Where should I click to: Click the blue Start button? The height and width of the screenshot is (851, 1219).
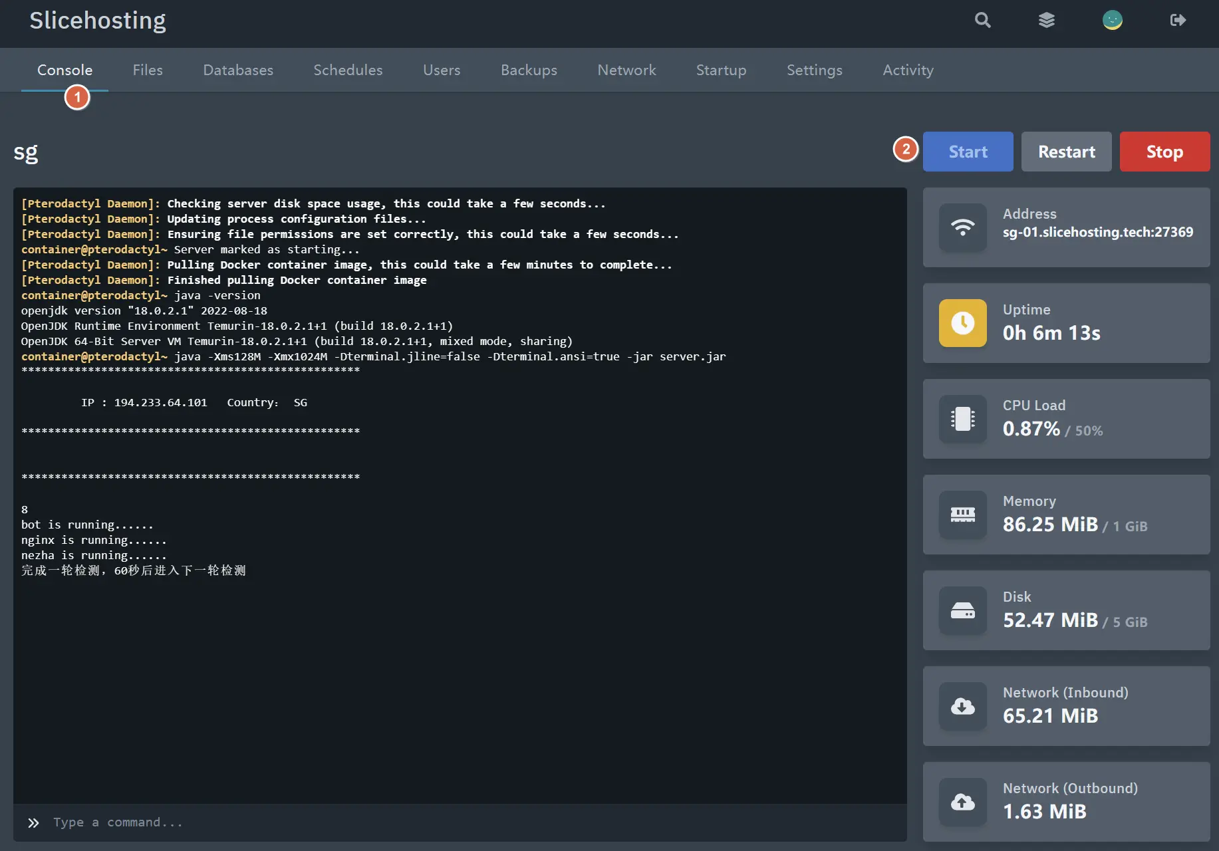968,152
